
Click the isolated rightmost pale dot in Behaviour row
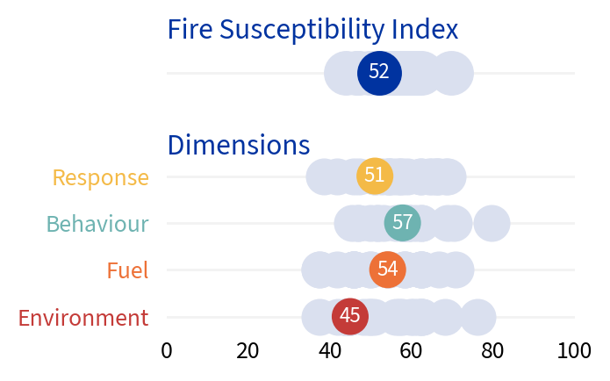pyautogui.click(x=492, y=223)
